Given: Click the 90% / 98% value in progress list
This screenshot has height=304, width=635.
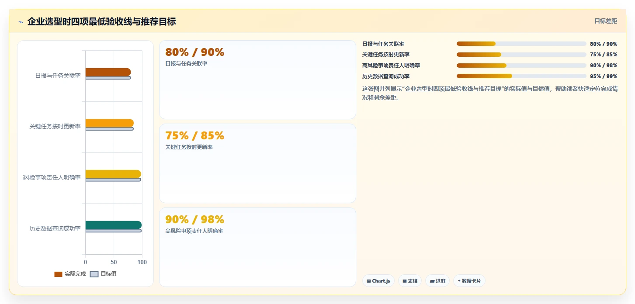Looking at the screenshot, I should pos(604,66).
